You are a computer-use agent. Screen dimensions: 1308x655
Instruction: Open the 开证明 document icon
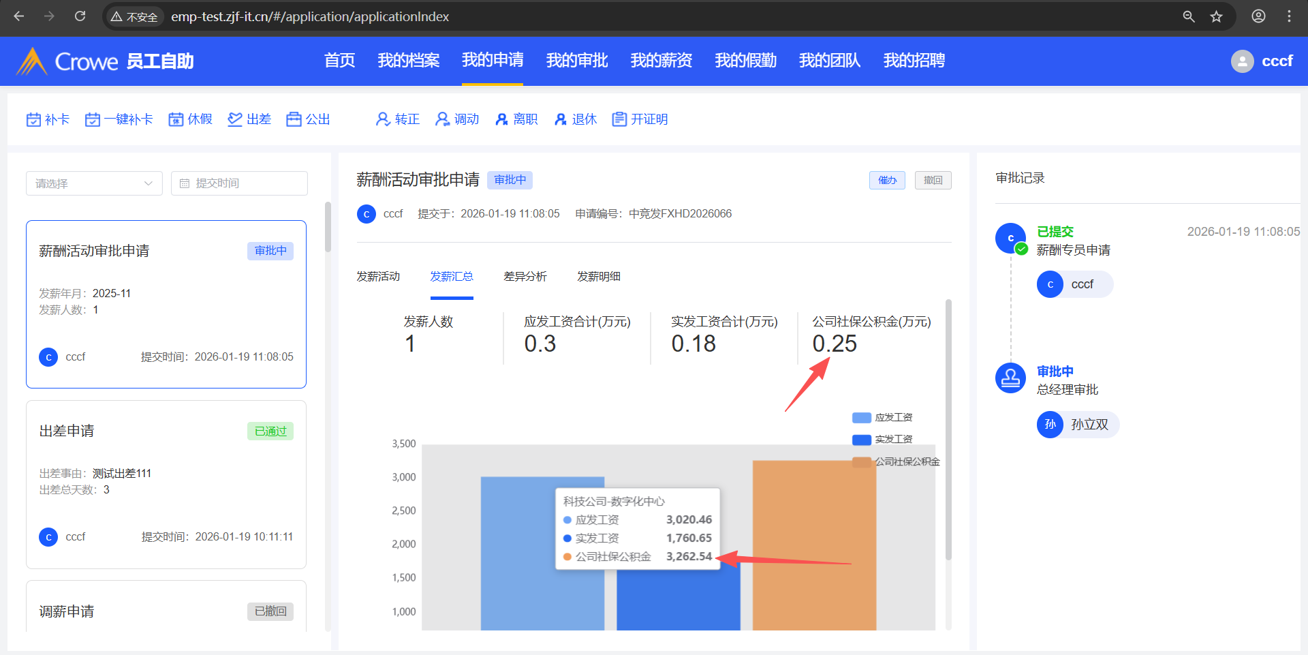click(x=619, y=120)
